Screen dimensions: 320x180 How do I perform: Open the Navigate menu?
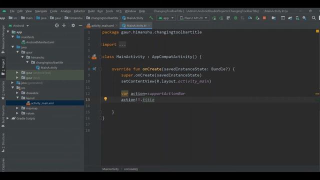[41, 11]
